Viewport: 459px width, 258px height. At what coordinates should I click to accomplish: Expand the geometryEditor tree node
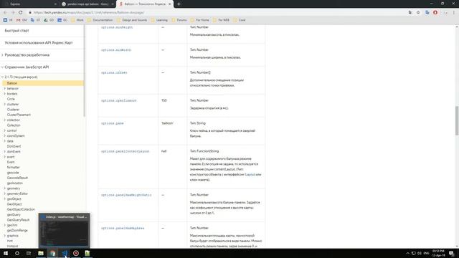tap(5, 193)
